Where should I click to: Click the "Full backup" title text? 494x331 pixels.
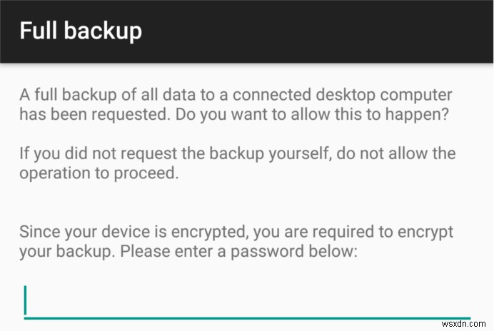(80, 31)
